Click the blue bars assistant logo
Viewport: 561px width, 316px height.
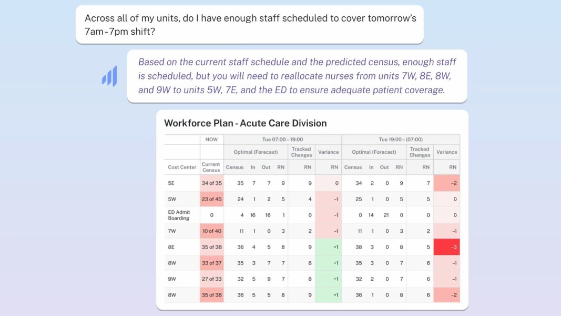click(109, 76)
